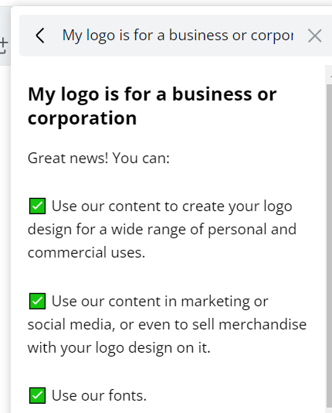Click 'with your logo design on it.' text
The width and height of the screenshot is (332, 413).
point(119,348)
